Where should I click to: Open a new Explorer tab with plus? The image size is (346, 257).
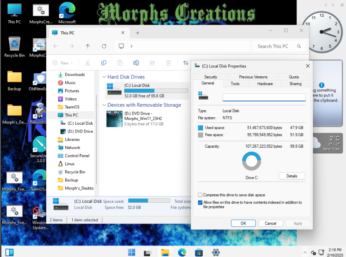[138, 33]
